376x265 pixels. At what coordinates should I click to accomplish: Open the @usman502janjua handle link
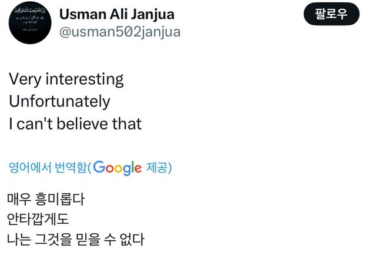pos(120,32)
